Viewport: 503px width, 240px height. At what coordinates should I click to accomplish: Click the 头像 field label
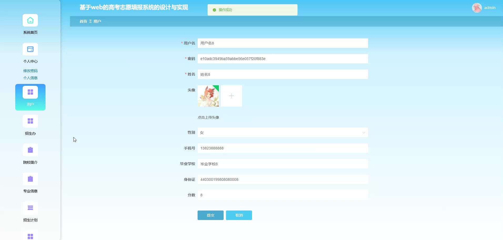(x=191, y=90)
